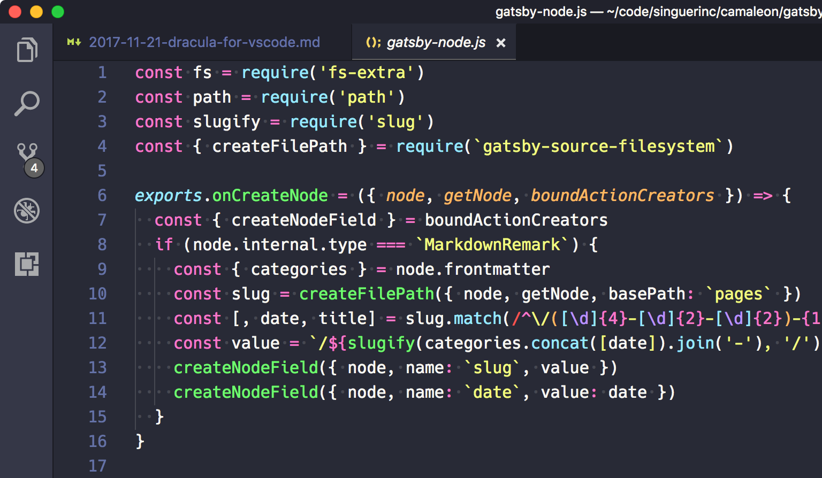The height and width of the screenshot is (478, 822).
Task: Click the yellow minimize window button
Action: (x=36, y=12)
